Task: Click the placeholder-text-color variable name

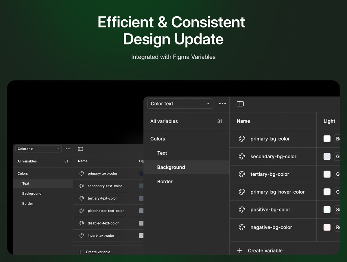Action: (106, 211)
